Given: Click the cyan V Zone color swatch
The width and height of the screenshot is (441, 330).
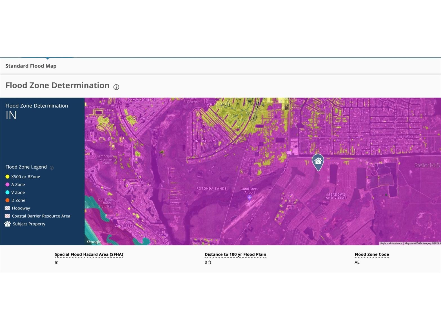Looking at the screenshot, I should (x=8, y=192).
